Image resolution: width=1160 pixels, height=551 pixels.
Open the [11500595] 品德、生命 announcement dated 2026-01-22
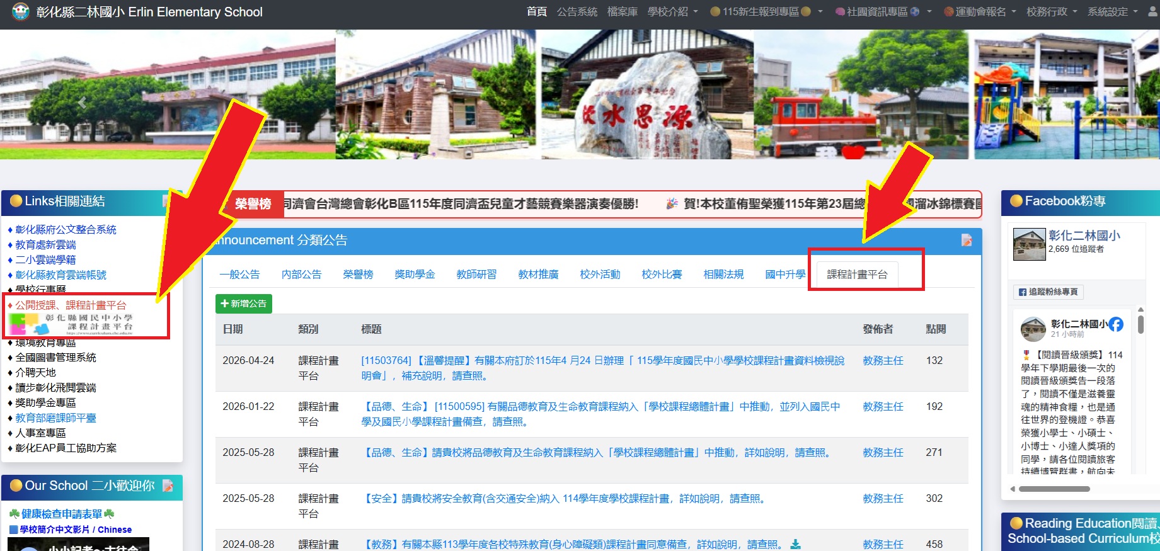tap(600, 414)
